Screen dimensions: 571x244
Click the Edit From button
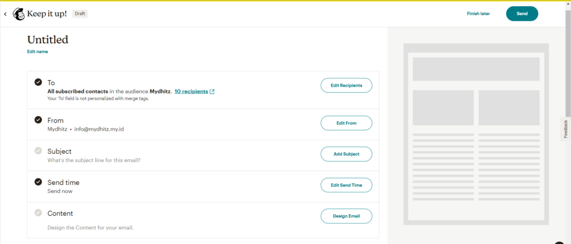346,123
